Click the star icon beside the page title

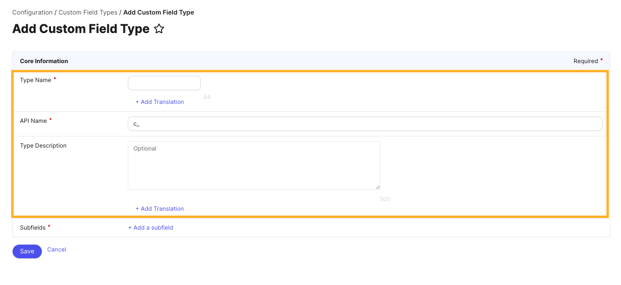pyautogui.click(x=159, y=29)
